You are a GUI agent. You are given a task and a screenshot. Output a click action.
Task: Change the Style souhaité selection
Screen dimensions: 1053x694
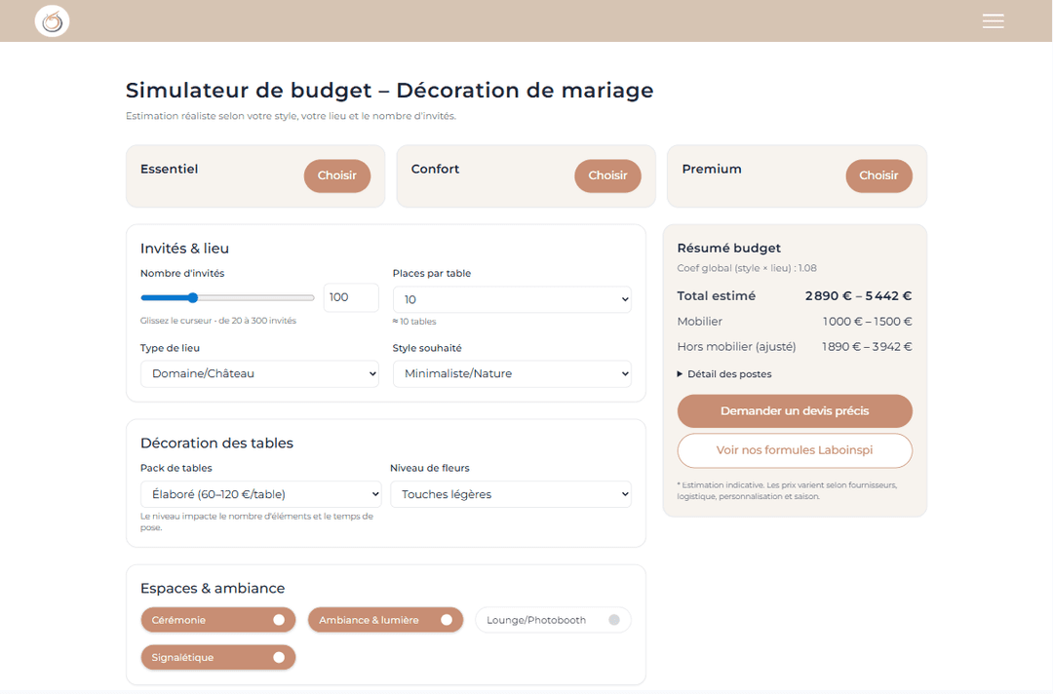pyautogui.click(x=511, y=373)
